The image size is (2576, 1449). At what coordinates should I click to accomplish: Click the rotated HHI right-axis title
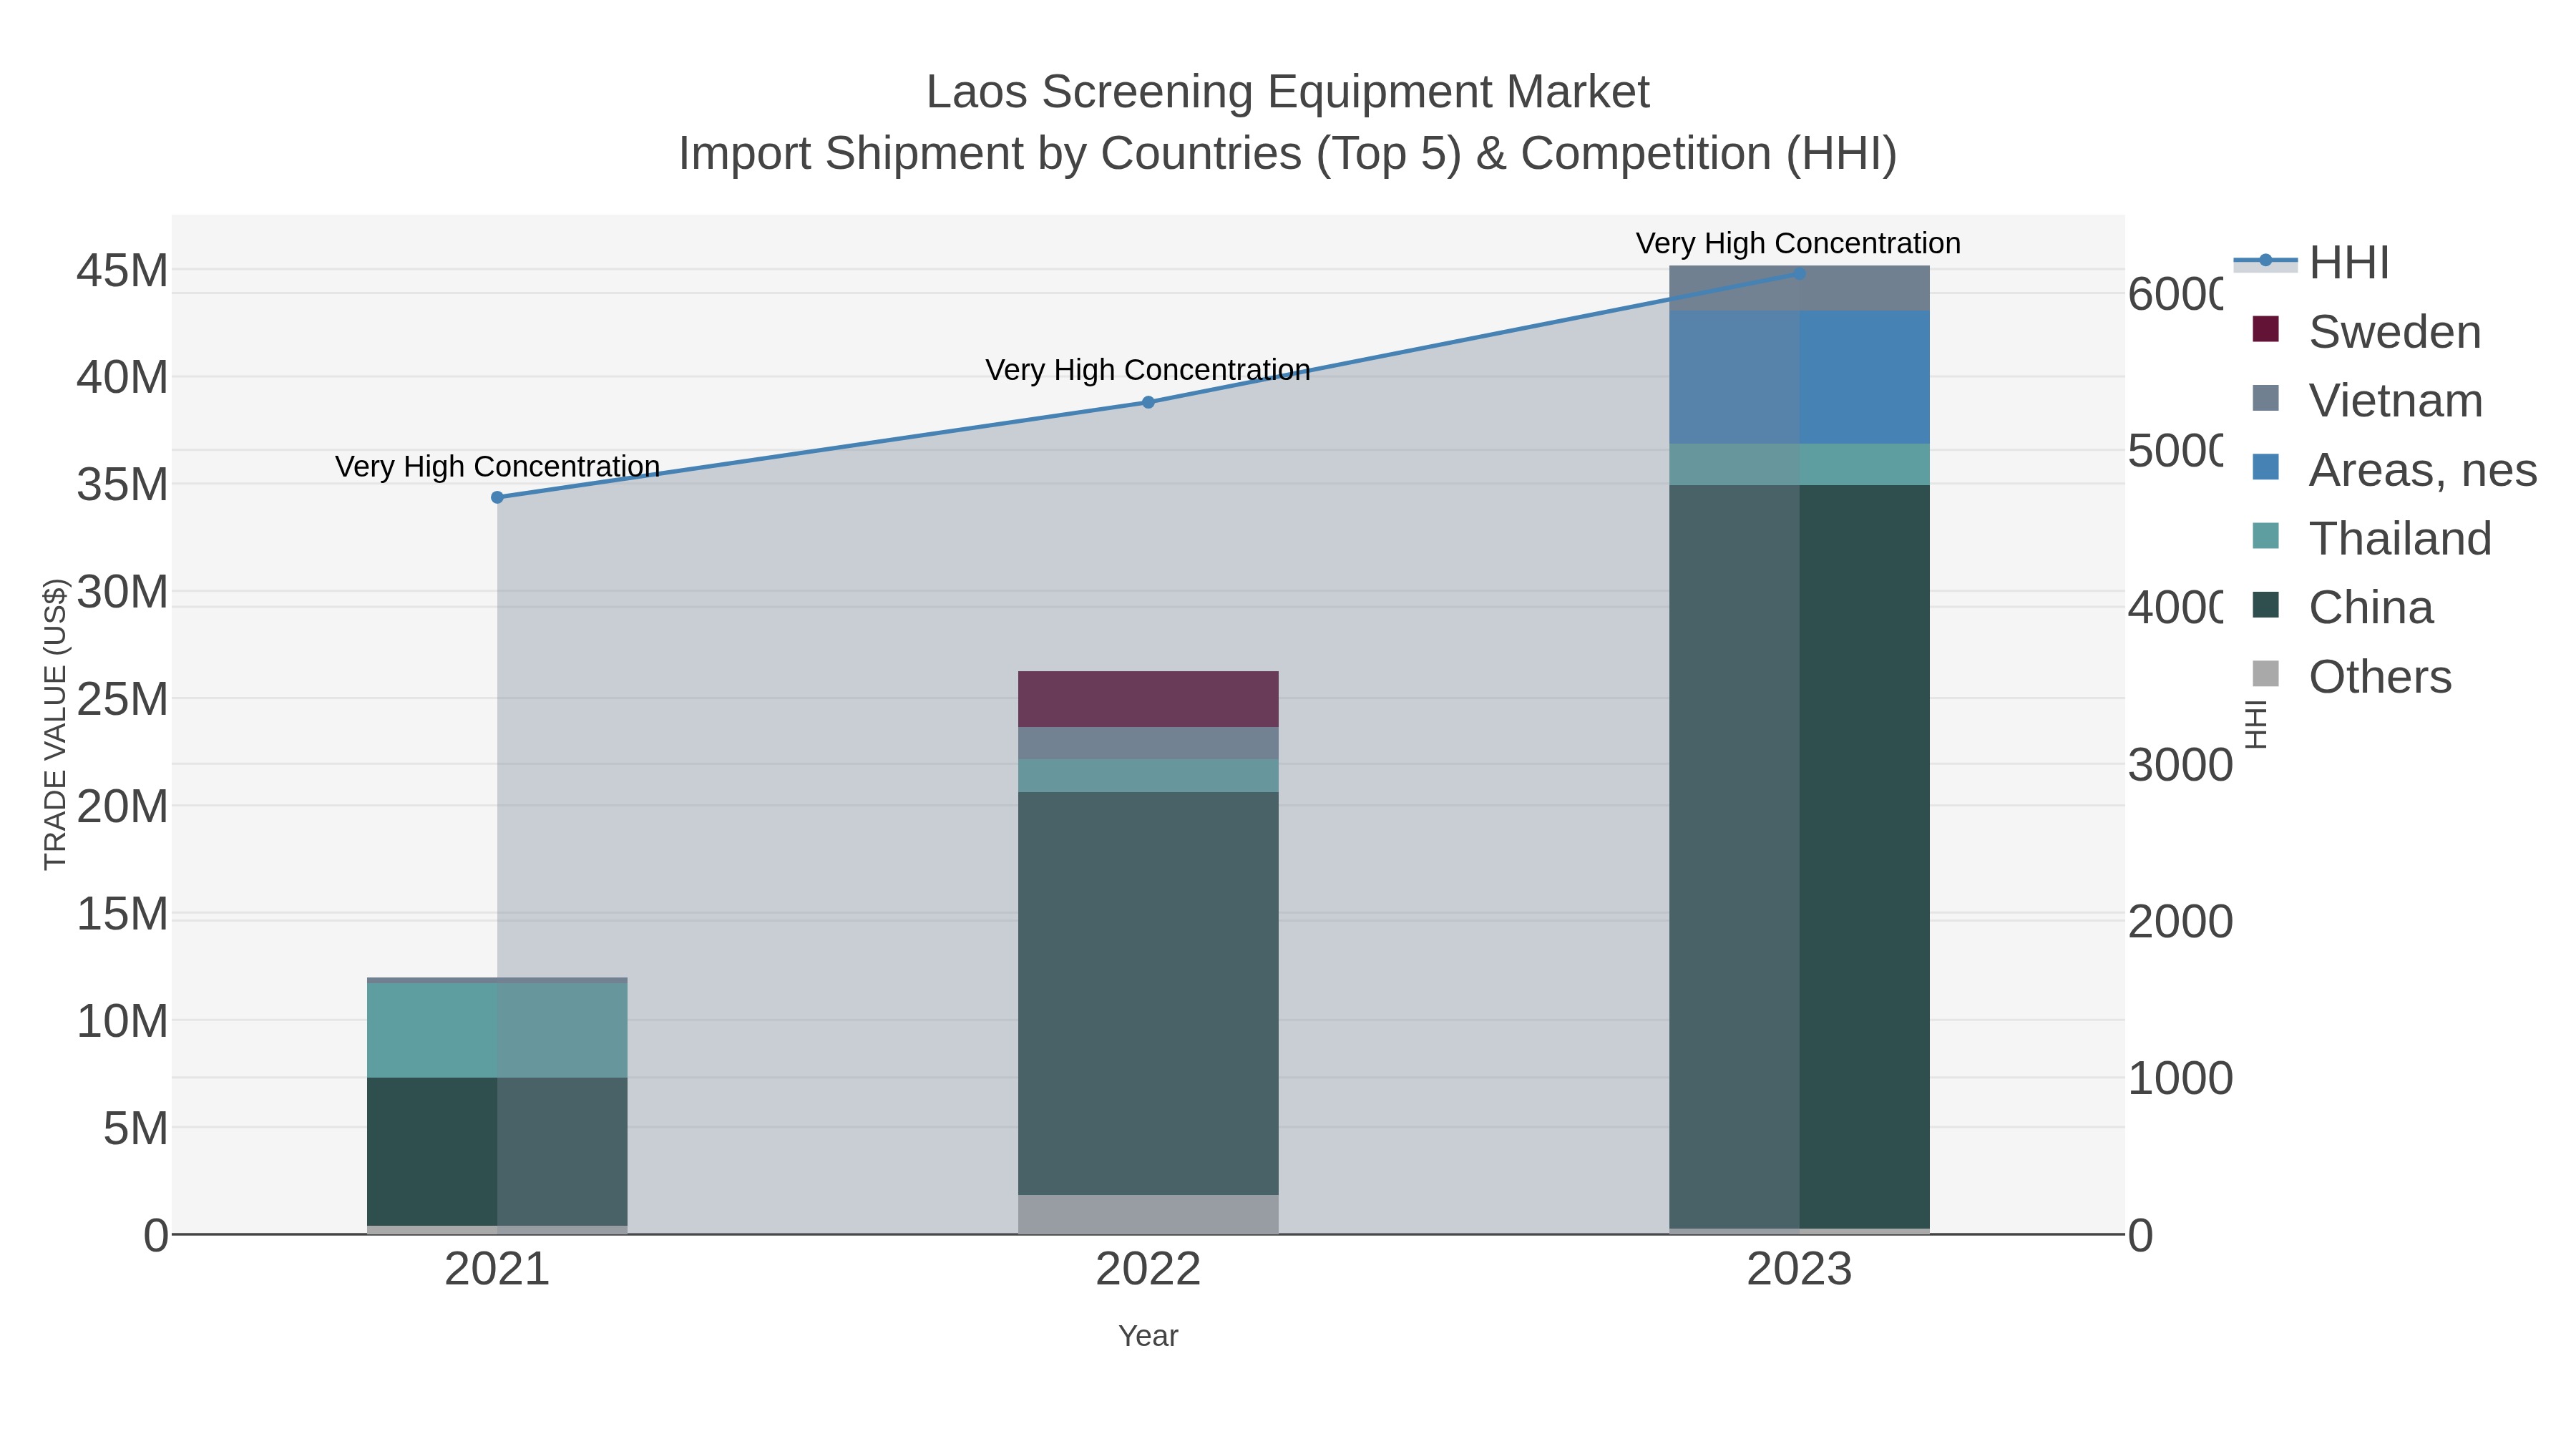pyautogui.click(x=2256, y=725)
